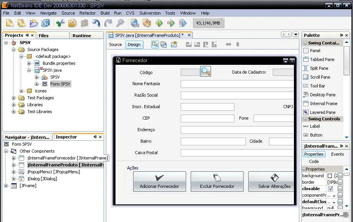Toggle the closable property checkbox

(x=330, y=189)
